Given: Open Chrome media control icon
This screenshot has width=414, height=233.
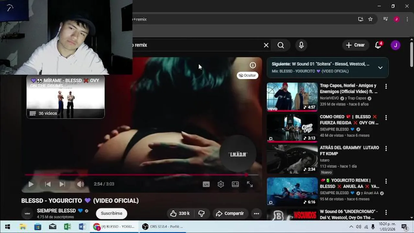Looking at the screenshot, I should (385, 19).
